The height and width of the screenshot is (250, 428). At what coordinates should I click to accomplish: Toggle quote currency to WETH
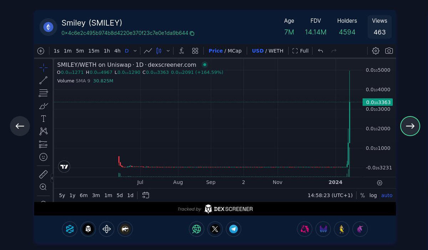(x=276, y=51)
